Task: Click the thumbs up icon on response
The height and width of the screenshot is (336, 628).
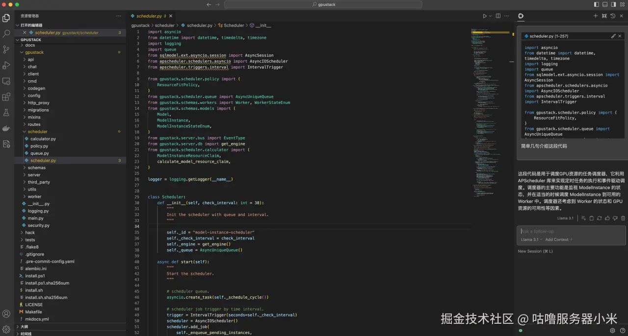Action: (x=607, y=218)
